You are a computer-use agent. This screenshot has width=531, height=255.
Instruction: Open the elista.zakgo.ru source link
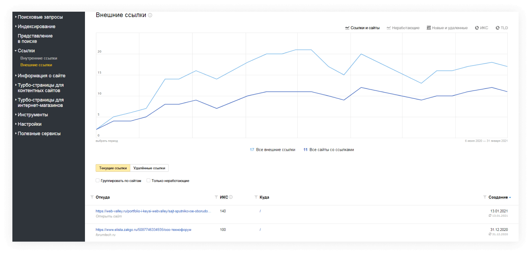[143, 230]
